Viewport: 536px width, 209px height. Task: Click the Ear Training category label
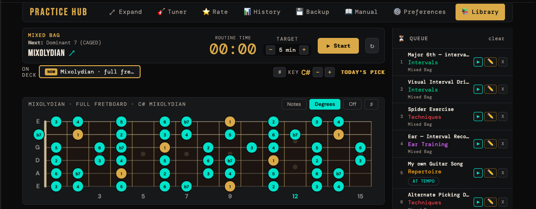(428, 144)
